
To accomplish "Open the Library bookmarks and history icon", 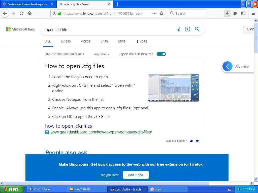I will [235, 14].
